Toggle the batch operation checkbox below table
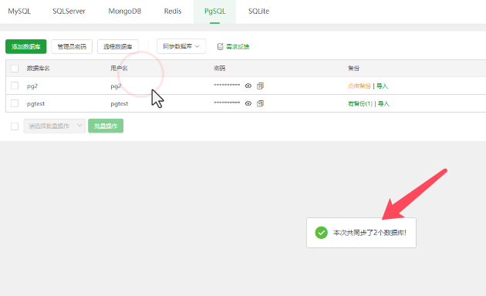The image size is (486, 296). (15, 126)
